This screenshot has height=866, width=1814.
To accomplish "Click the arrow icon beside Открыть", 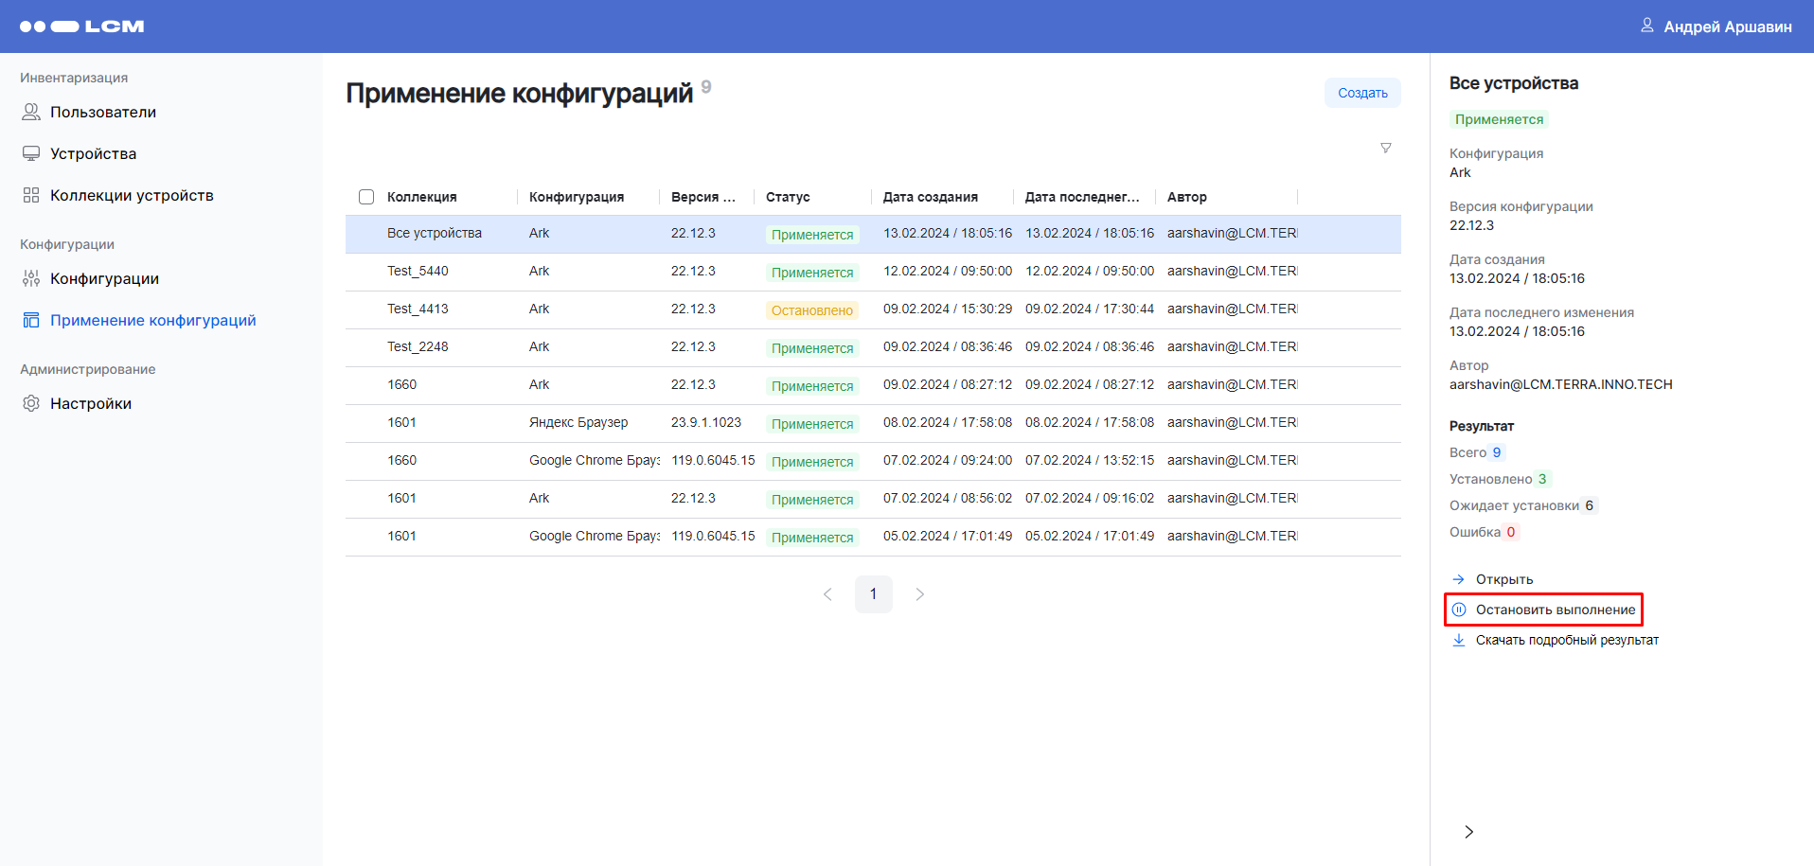I will [1459, 579].
